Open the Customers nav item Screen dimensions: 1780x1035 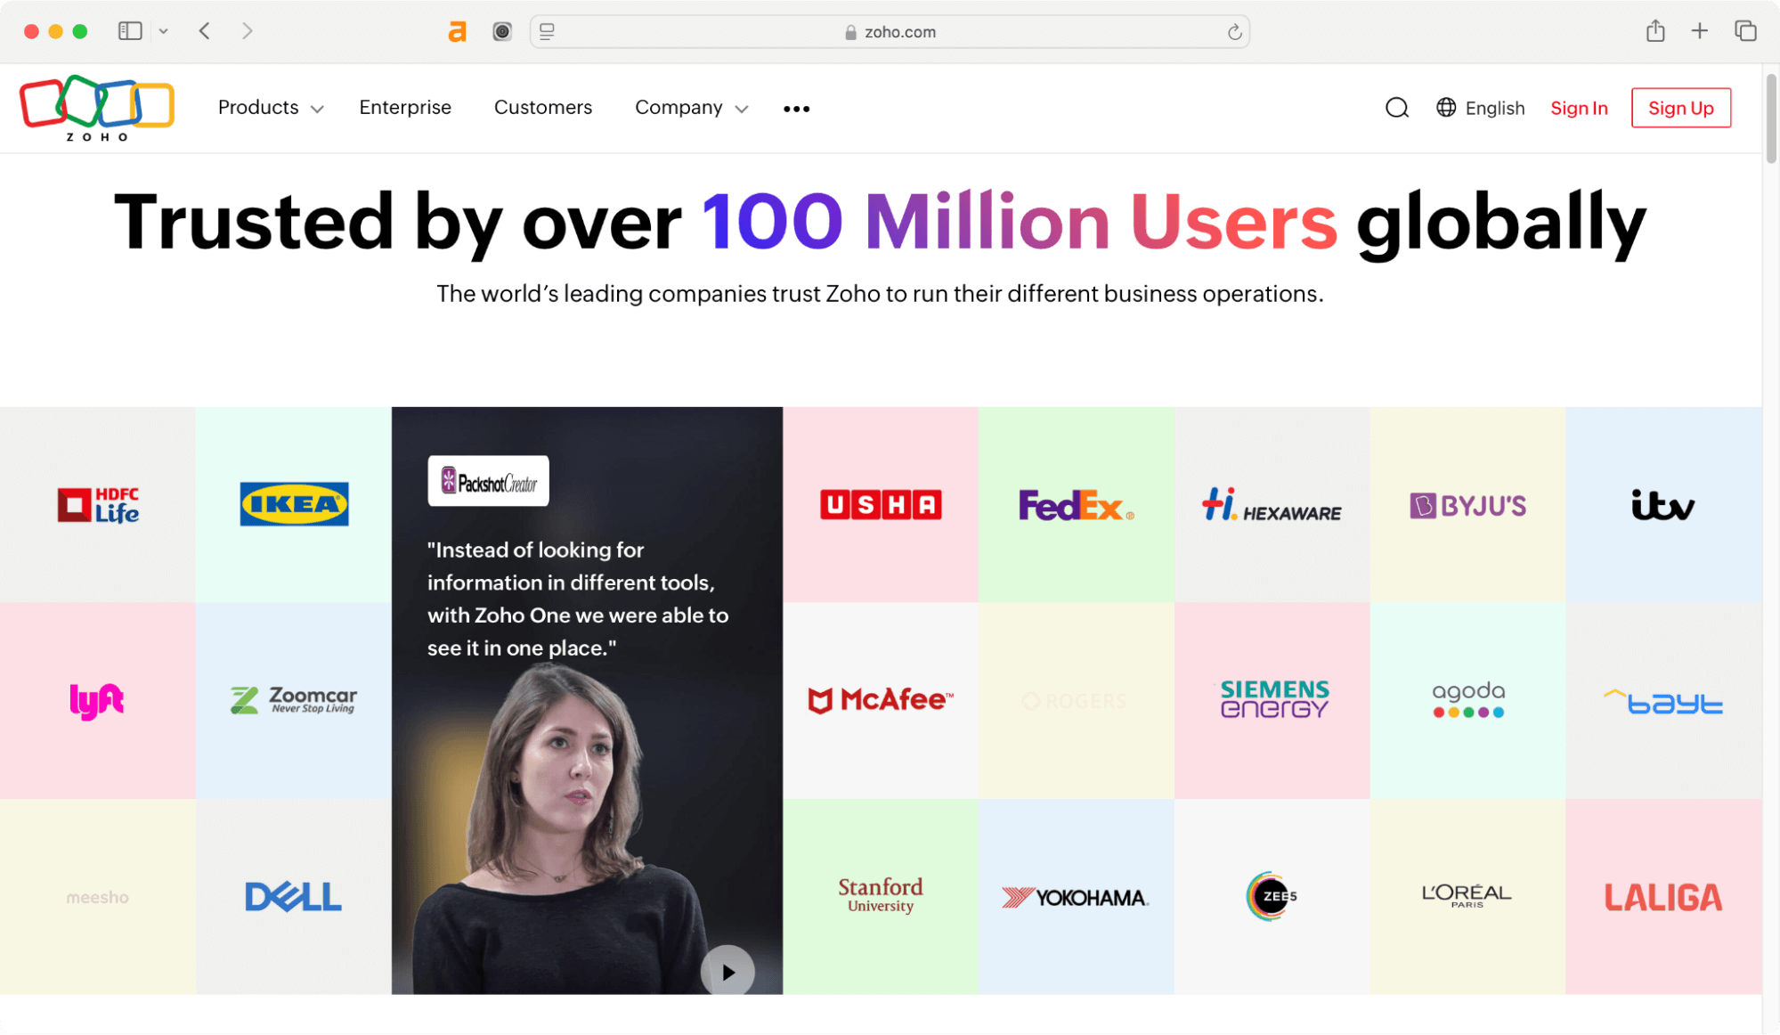tap(543, 108)
